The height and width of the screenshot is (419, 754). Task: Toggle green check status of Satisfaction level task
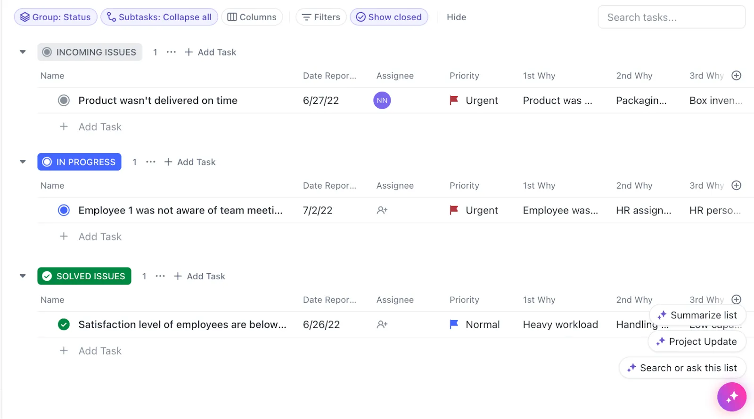click(64, 324)
